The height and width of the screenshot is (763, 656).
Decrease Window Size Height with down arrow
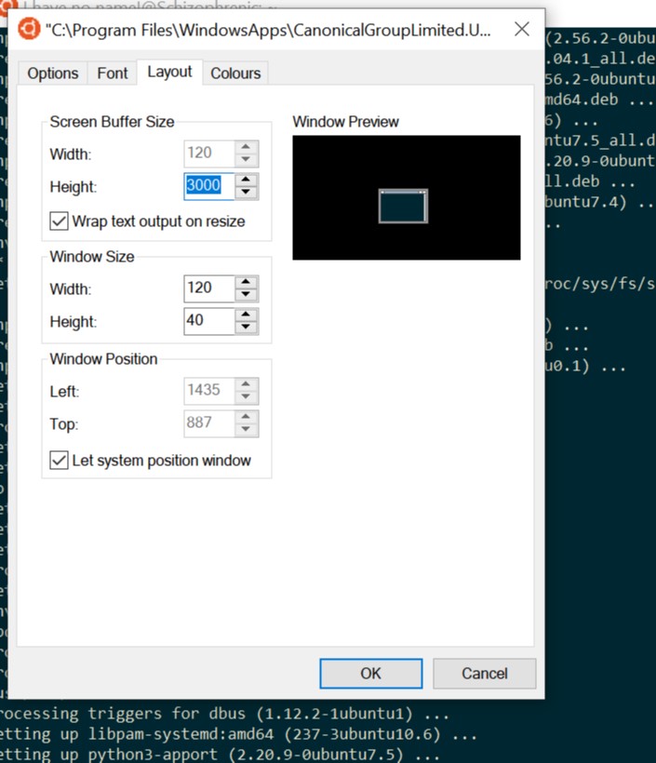click(247, 327)
